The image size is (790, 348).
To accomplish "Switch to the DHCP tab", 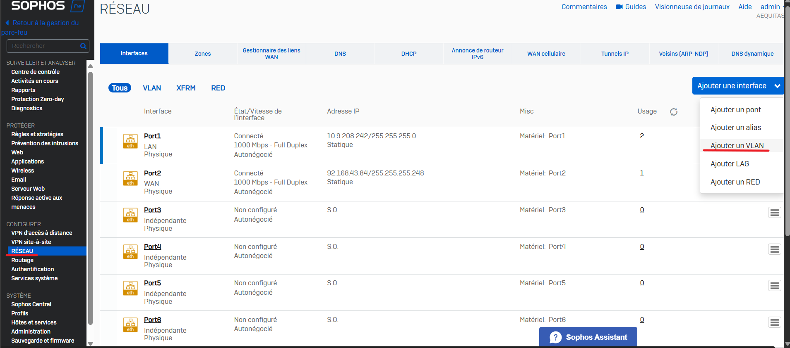I will [x=409, y=54].
